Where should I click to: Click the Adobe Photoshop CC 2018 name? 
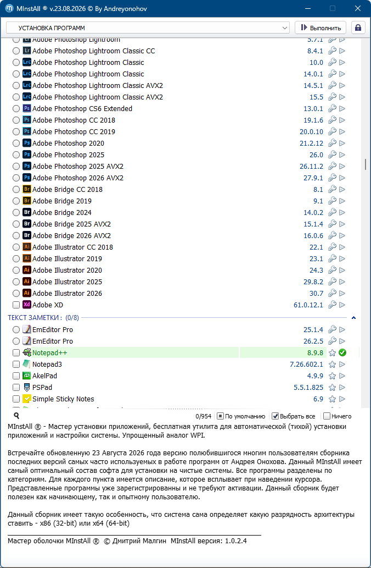(74, 120)
